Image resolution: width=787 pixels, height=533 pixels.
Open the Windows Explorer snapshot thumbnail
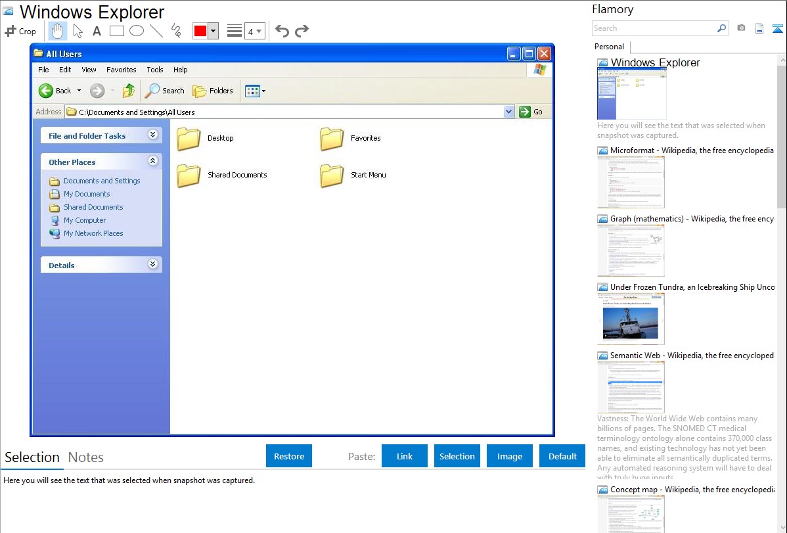632,94
